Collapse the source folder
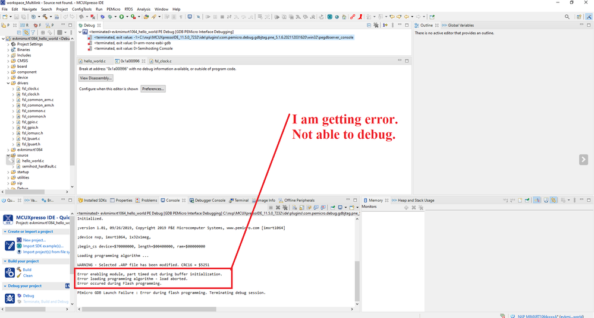594x318 pixels. point(8,155)
